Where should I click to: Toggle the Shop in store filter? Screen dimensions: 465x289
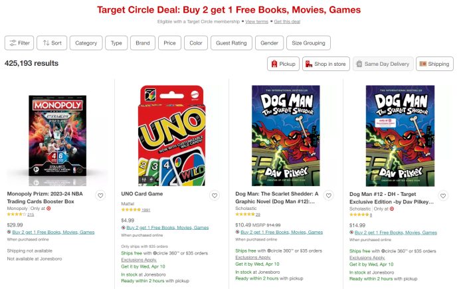click(x=325, y=64)
